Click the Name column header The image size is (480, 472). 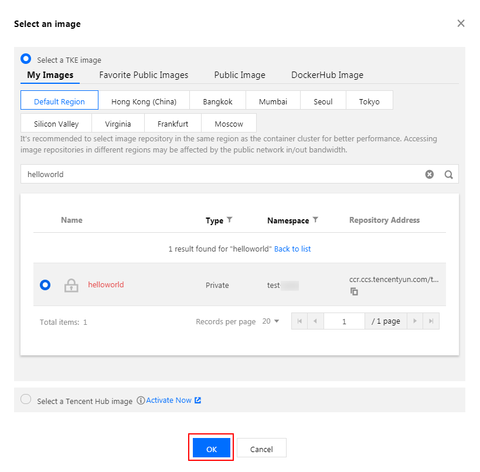point(72,220)
